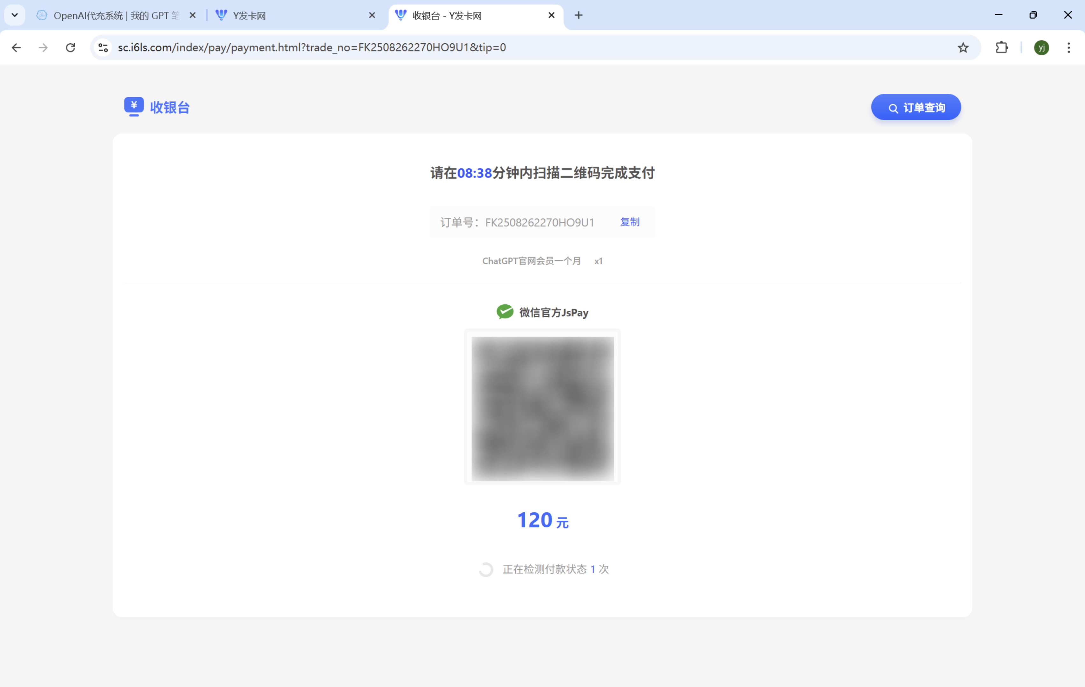Screen dimensions: 1085x687
Task: Reload the payment page
Action: [71, 48]
